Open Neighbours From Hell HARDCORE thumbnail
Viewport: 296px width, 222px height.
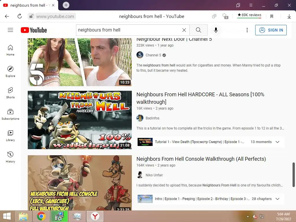[80, 120]
